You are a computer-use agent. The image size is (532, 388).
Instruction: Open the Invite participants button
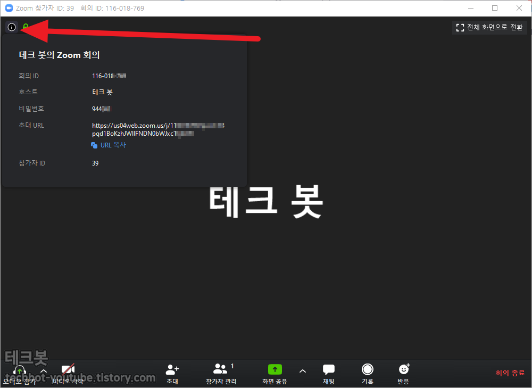coord(172,374)
